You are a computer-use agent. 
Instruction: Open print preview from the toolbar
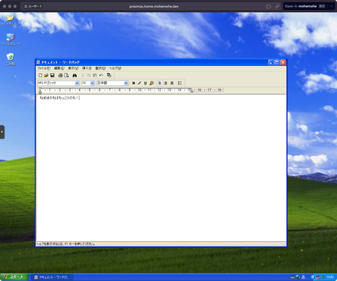[67, 75]
